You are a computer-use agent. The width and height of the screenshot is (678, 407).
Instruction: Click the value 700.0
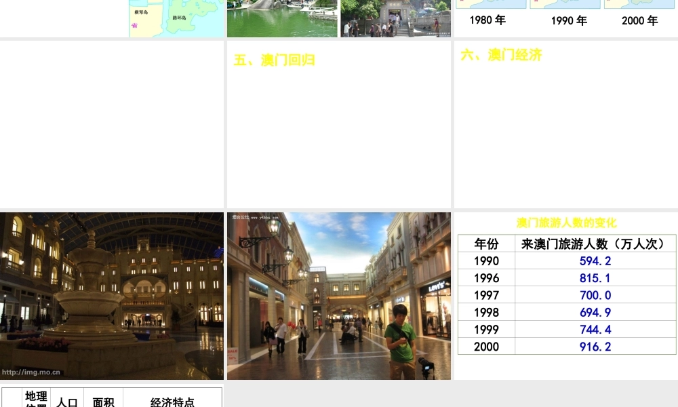(595, 295)
